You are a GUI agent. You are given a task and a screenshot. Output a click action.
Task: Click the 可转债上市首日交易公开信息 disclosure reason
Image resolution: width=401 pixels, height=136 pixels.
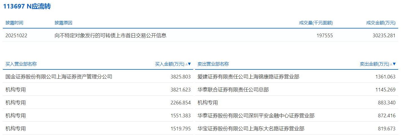[110, 36]
